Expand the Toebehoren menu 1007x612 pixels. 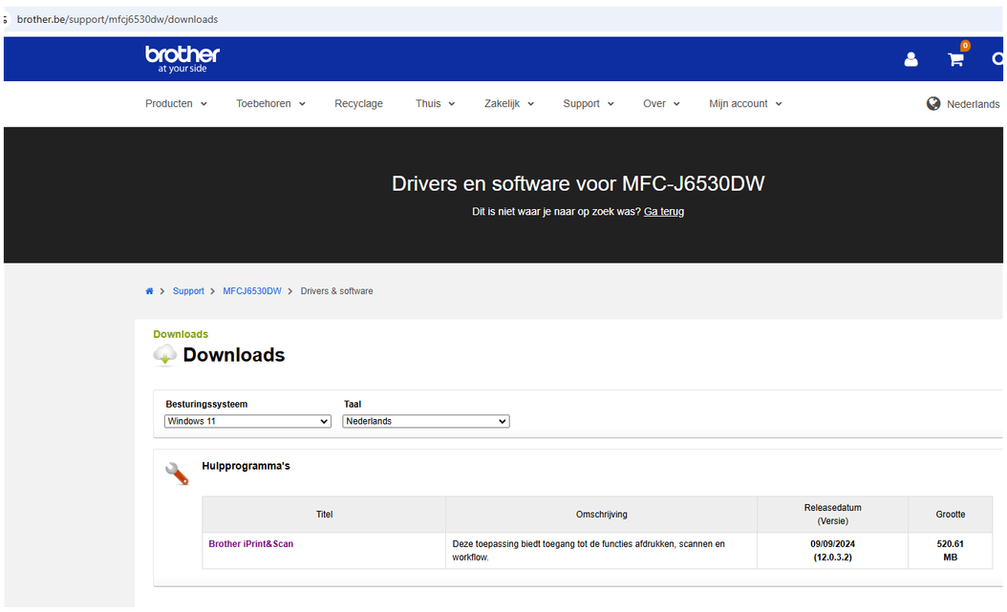[270, 103]
